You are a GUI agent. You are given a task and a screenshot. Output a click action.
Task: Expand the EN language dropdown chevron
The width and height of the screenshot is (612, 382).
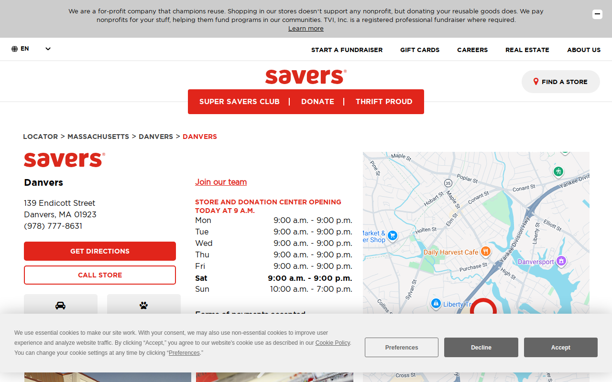[x=48, y=49]
